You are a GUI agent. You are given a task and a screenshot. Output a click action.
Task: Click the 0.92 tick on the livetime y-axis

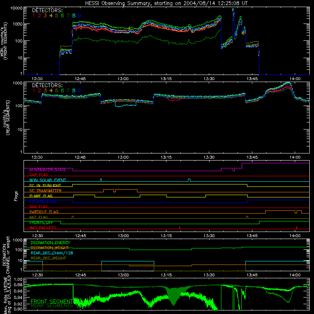[18, 304]
